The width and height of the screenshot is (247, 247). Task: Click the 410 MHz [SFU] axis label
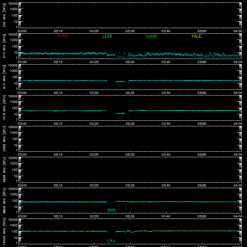pyautogui.click(x=4, y=46)
